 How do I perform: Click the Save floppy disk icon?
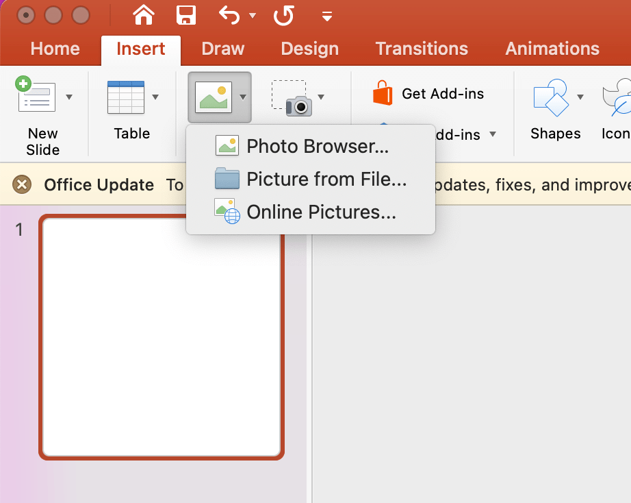point(185,15)
